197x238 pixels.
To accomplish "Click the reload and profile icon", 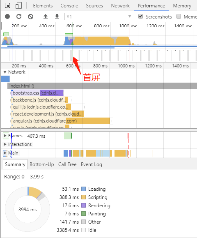I will (x=19, y=16).
